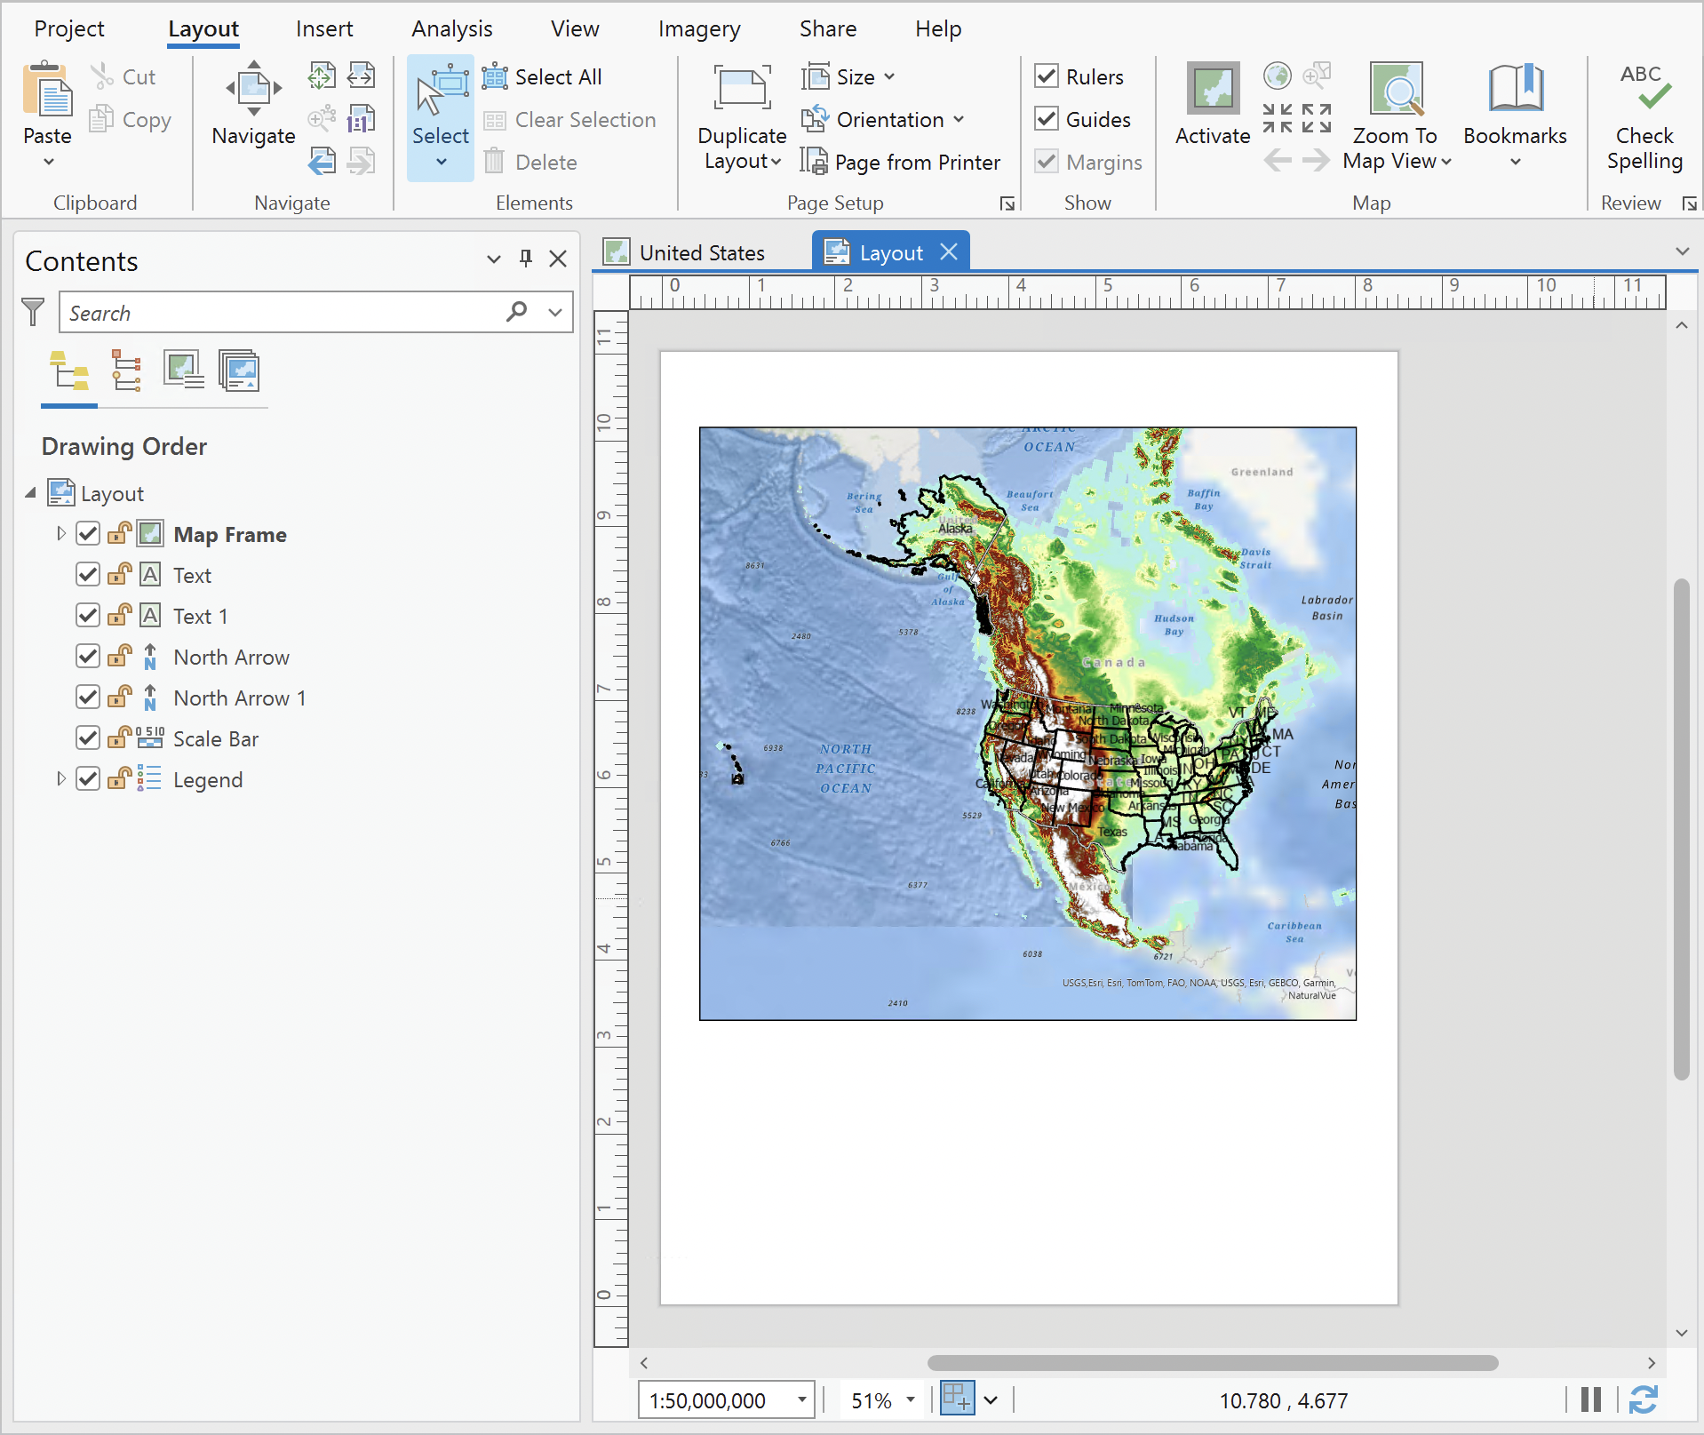Image resolution: width=1704 pixels, height=1435 pixels.
Task: Click the Refresh icon in status bar
Action: point(1643,1399)
